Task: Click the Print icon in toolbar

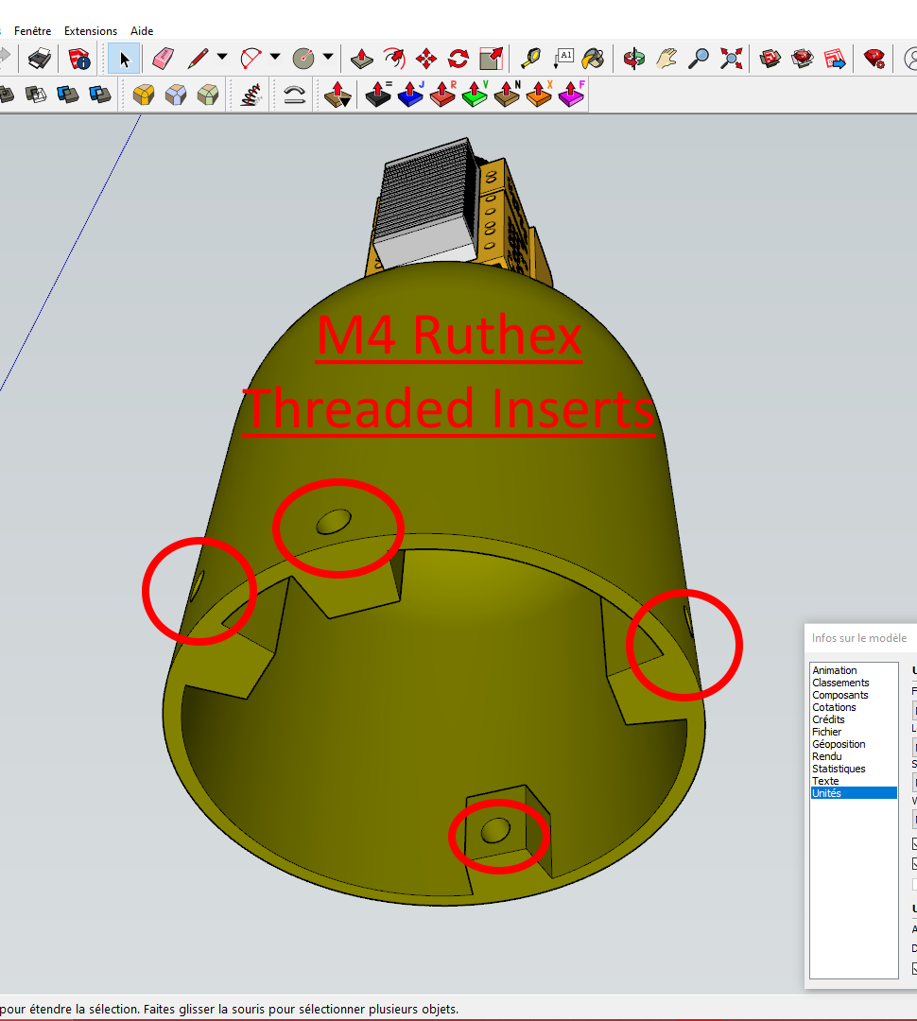Action: point(40,59)
